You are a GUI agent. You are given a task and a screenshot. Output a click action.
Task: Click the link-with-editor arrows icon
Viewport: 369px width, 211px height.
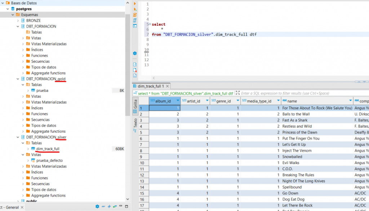point(115,207)
